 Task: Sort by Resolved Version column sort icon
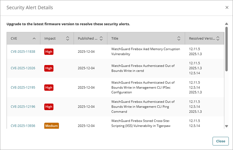(x=218, y=38)
